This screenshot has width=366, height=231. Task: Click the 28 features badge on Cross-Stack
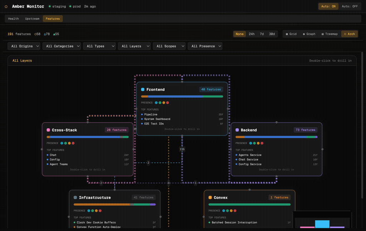117,130
